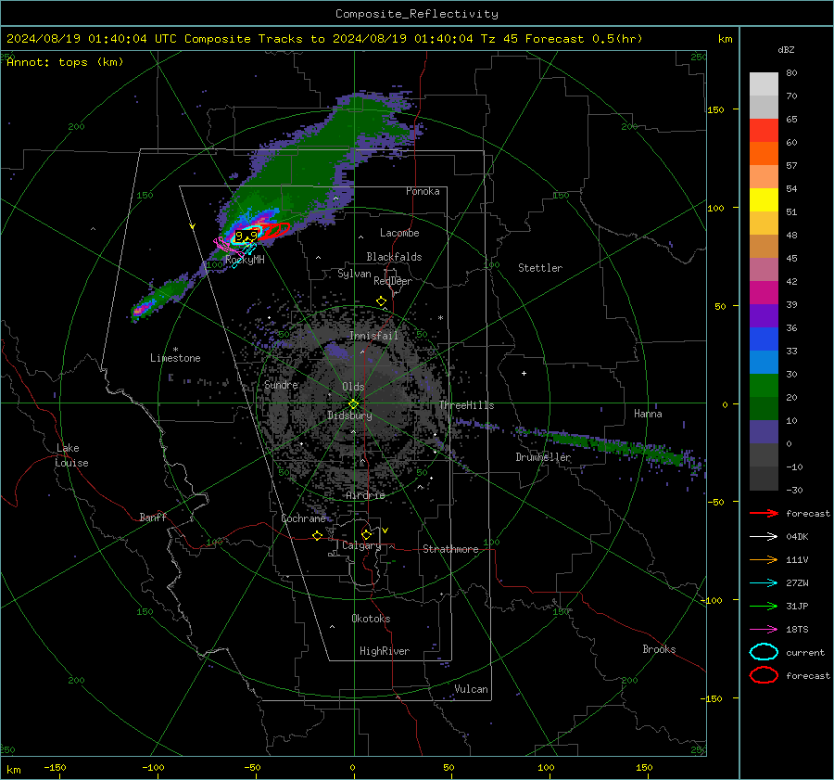The image size is (834, 780).
Task: Click the Ponoka city label
Action: pos(423,191)
